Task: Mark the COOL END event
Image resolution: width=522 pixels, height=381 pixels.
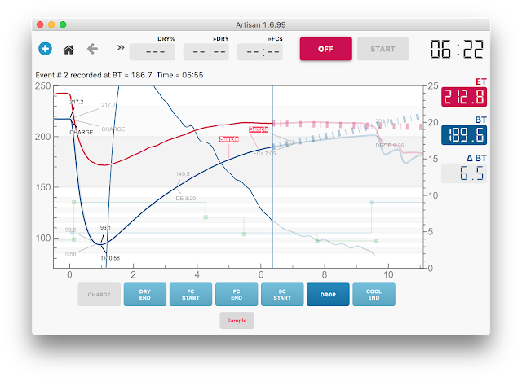Action: pos(374,295)
